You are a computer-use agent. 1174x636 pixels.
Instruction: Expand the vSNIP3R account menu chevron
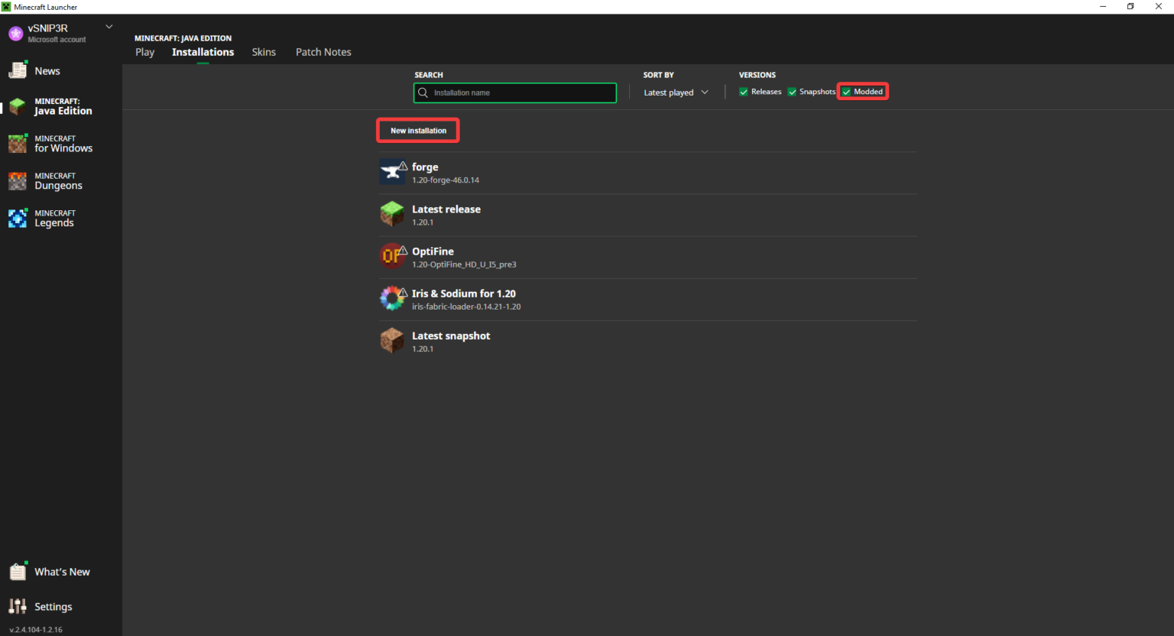109,27
